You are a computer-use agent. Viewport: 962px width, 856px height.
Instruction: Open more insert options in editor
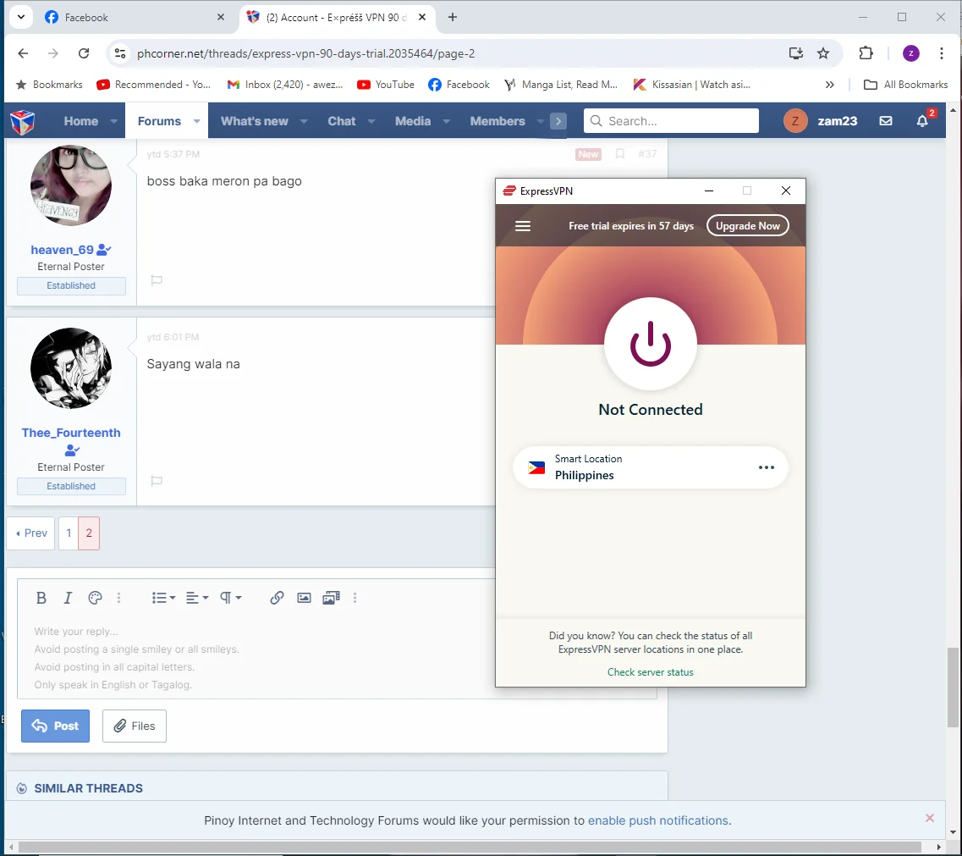(355, 598)
